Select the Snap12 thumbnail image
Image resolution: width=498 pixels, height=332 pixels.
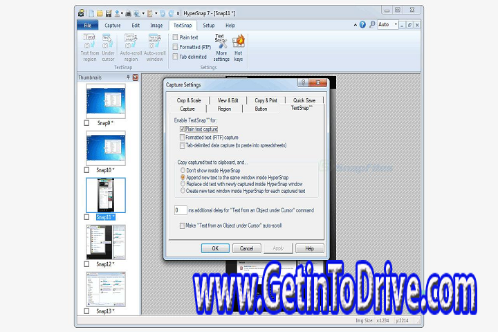click(106, 242)
